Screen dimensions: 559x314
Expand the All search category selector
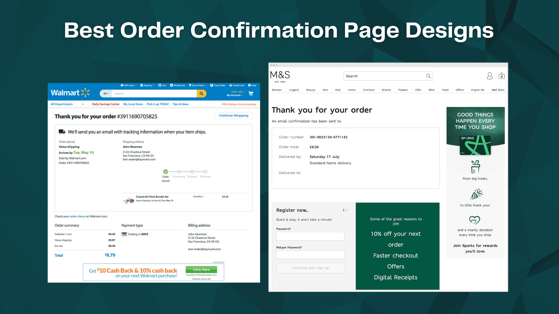106,94
